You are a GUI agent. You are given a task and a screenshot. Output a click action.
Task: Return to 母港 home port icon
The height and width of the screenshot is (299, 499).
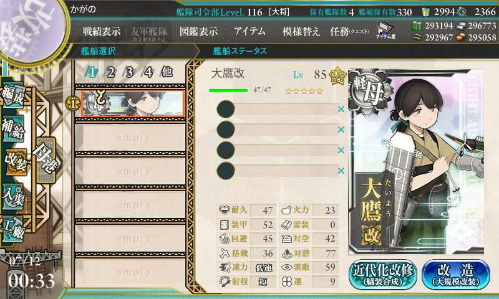coord(46,160)
